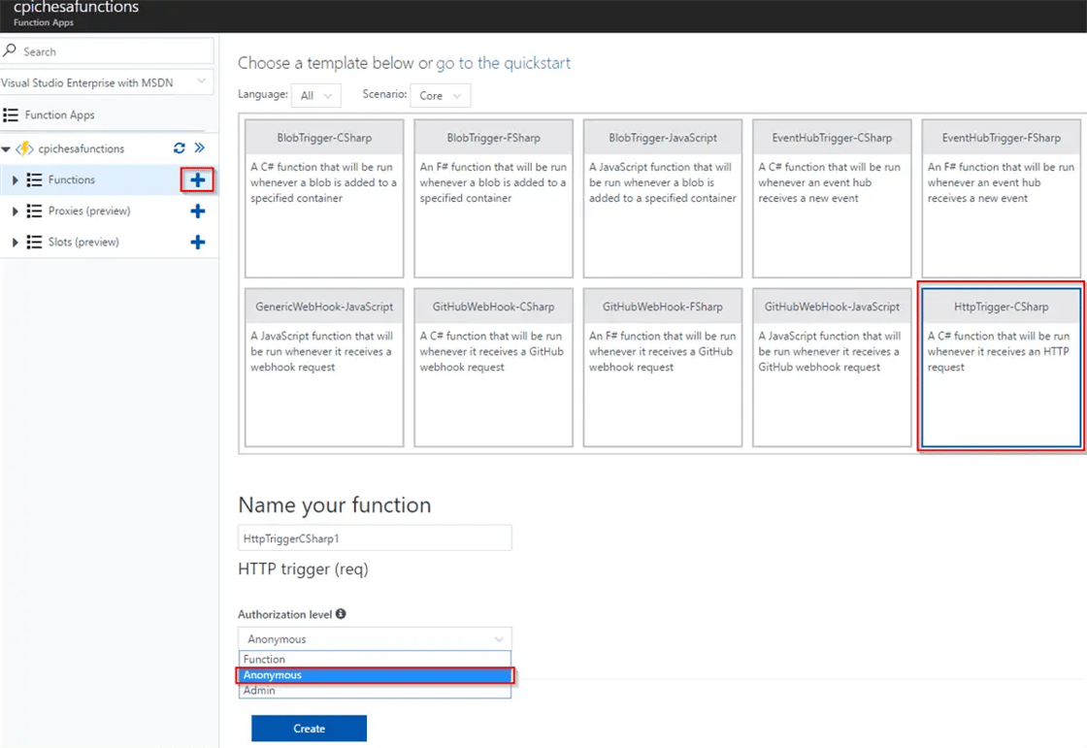
Task: Click the double-chevron collapse icon beside cpichesafunctions
Action: click(x=199, y=148)
